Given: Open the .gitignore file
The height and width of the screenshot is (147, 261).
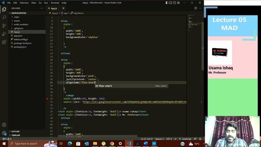Looking at the screenshot, I should [27, 28].
